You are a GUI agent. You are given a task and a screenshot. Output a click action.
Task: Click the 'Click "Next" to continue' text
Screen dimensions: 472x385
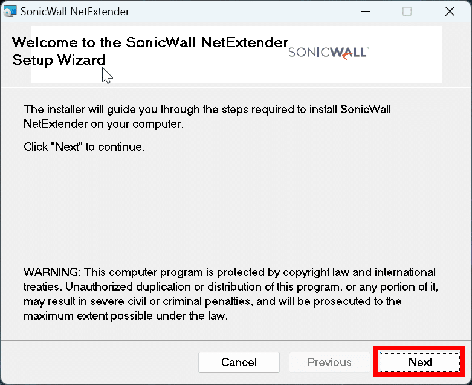(x=84, y=147)
